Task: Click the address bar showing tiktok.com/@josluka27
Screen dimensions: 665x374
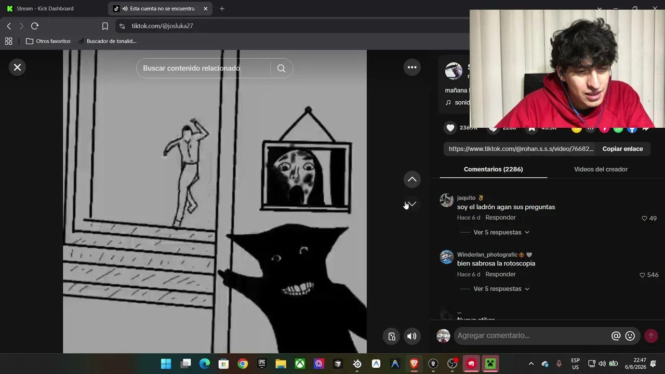Action: [x=162, y=26]
